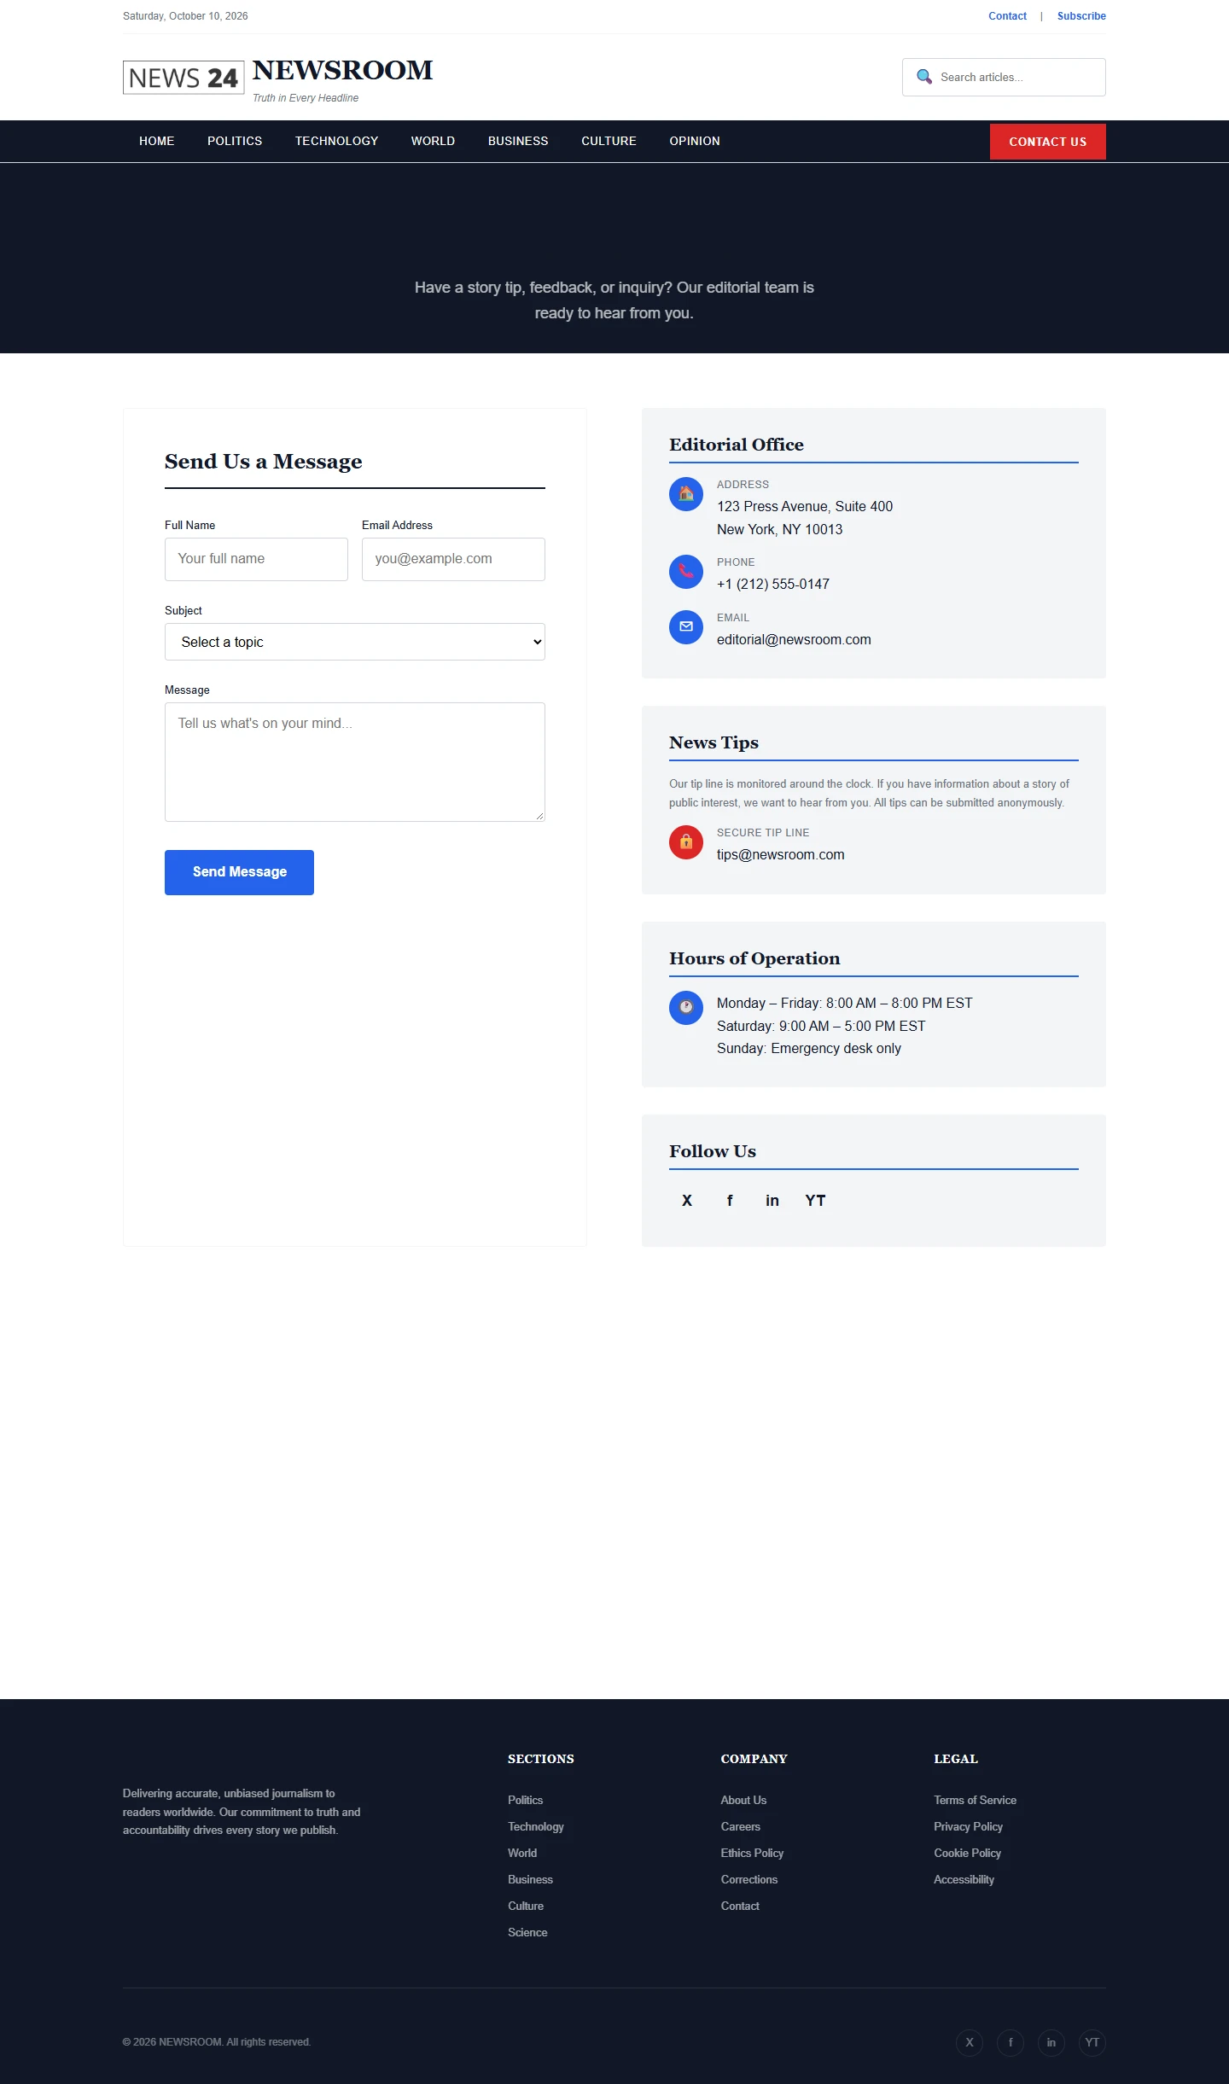
Task: Click the footer X social icon
Action: [970, 2042]
